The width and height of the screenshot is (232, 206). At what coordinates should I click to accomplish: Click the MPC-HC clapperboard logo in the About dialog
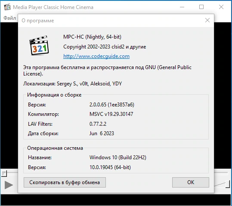pyautogui.click(x=39, y=45)
